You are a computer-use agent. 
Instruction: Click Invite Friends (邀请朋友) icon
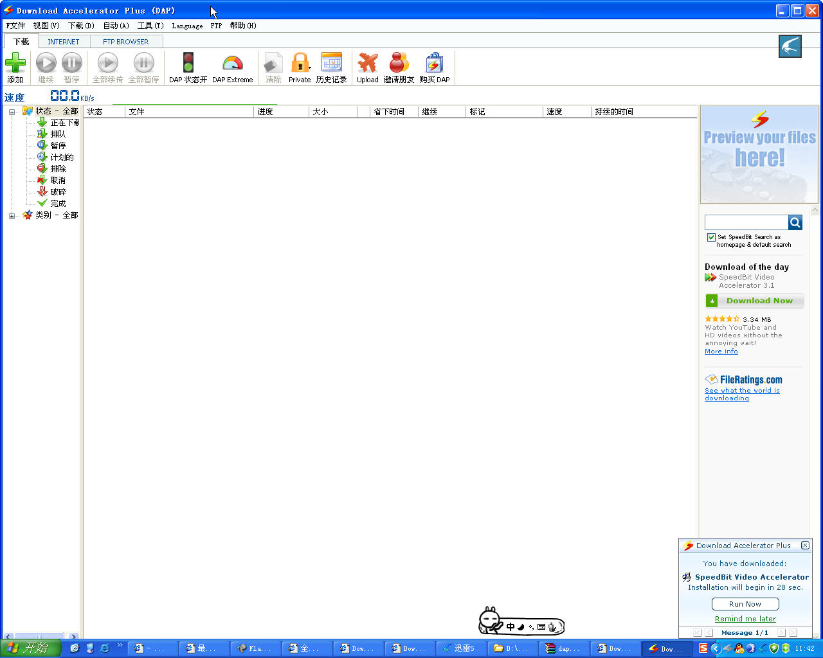click(399, 63)
